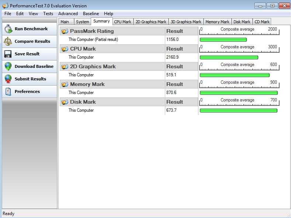The image size is (291, 218).
Task: Click the clipboard icon beside Preferences
Action: (8, 91)
